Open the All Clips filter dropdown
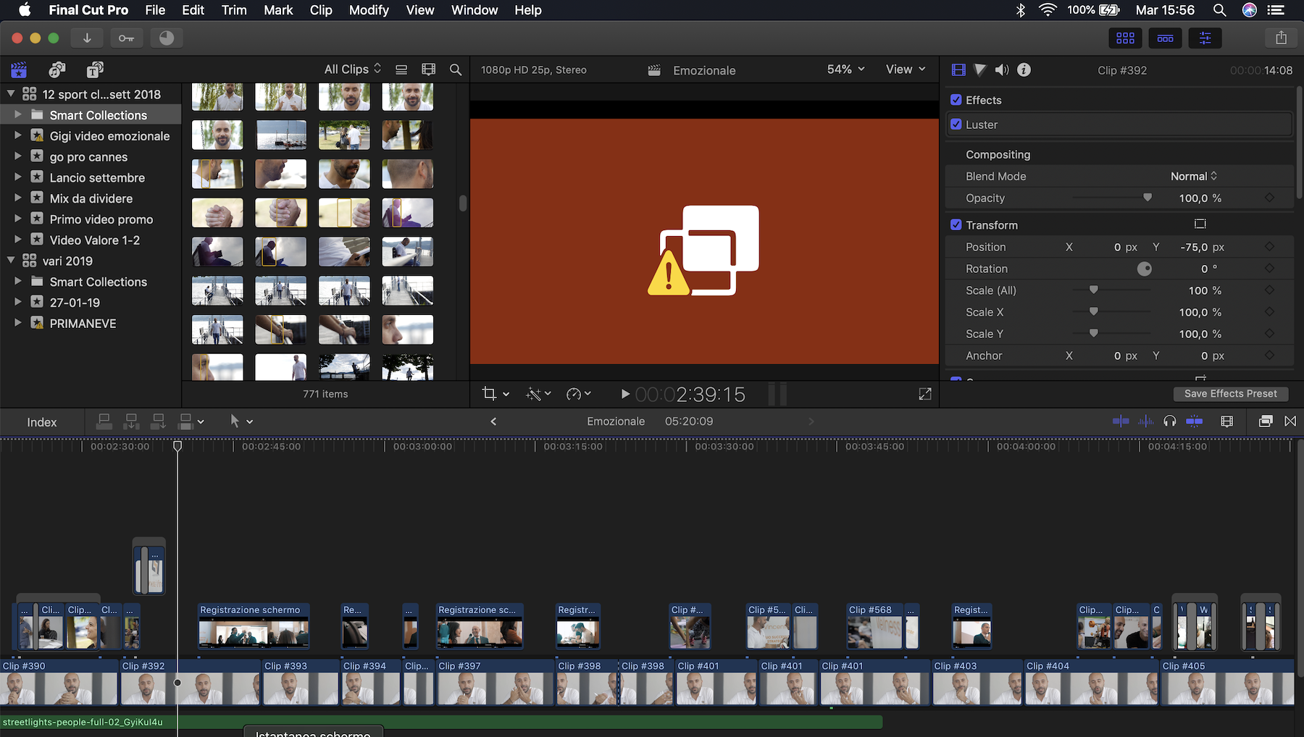Viewport: 1304px width, 737px height. tap(352, 69)
